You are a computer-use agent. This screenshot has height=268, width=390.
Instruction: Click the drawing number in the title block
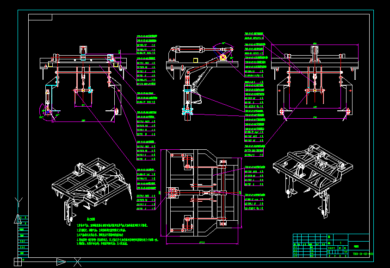coord(363,254)
